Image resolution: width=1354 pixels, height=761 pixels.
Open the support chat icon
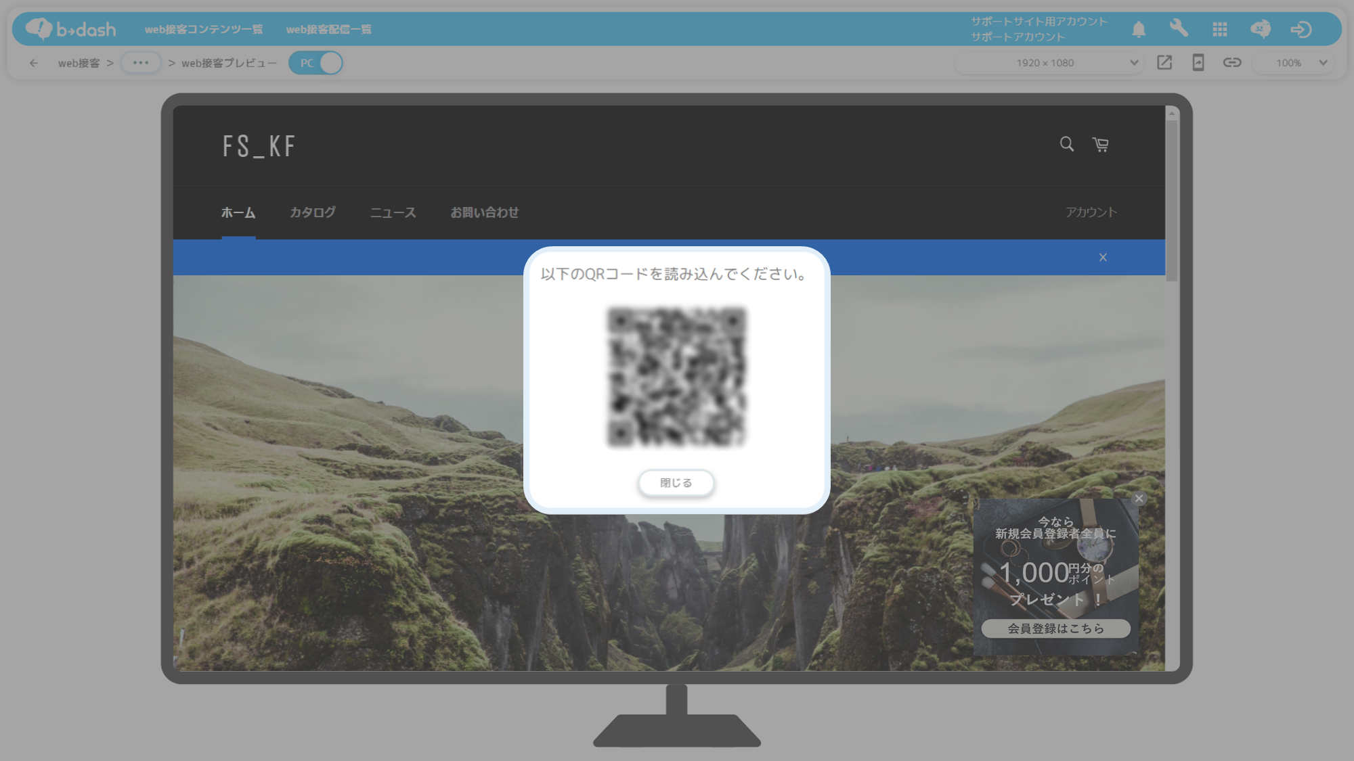[x=1261, y=29]
